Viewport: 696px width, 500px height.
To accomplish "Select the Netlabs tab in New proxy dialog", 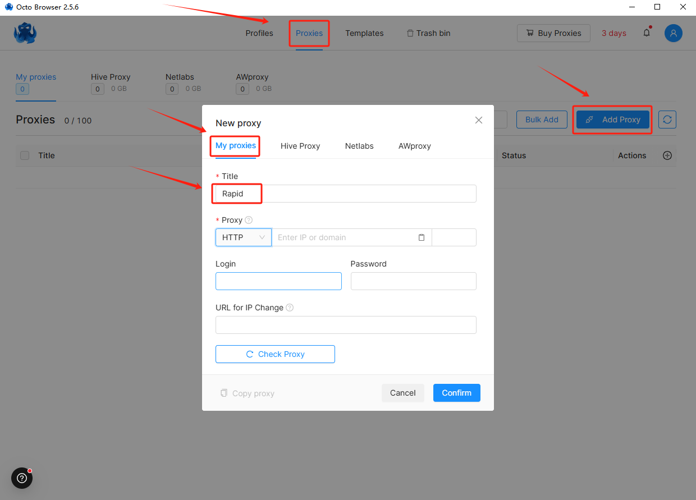I will point(359,146).
